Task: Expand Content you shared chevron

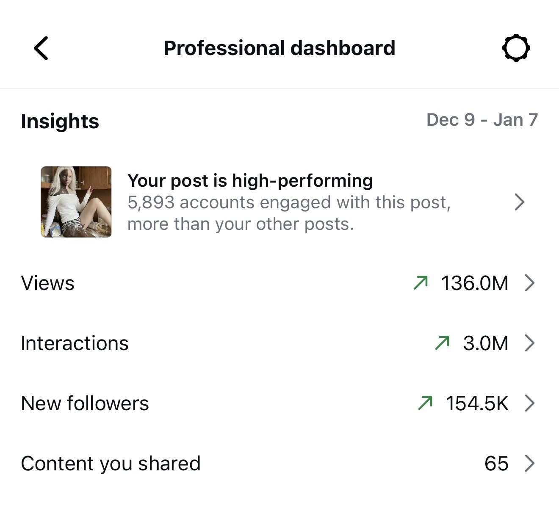Action: pyautogui.click(x=529, y=463)
